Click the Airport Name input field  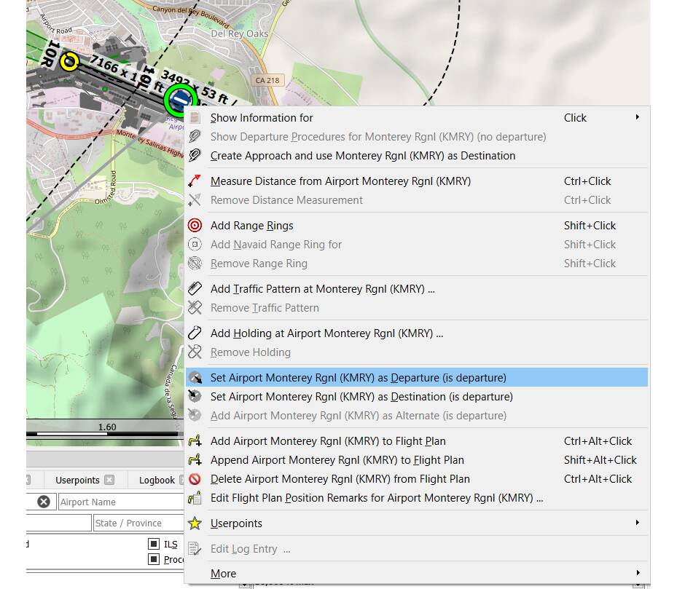[121, 502]
